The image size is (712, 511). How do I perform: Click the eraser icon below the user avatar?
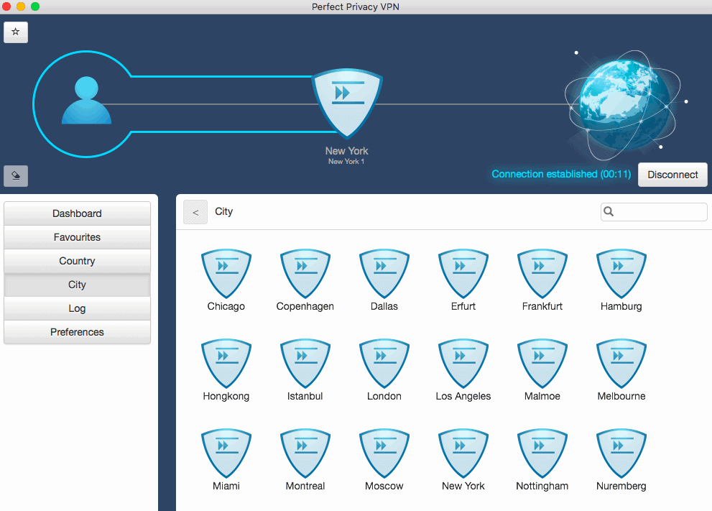(x=15, y=175)
